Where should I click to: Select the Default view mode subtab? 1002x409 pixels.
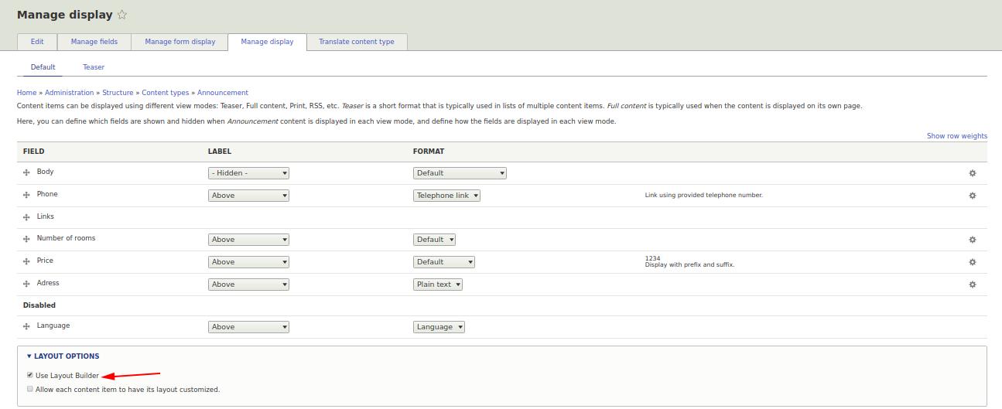(x=43, y=67)
